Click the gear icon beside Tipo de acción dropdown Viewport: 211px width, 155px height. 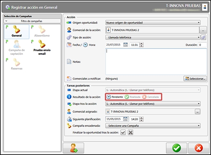click(x=203, y=38)
